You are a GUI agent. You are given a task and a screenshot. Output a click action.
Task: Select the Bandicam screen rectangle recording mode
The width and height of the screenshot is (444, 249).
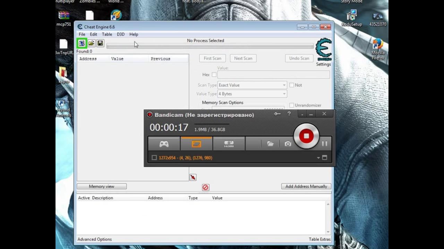(x=196, y=144)
